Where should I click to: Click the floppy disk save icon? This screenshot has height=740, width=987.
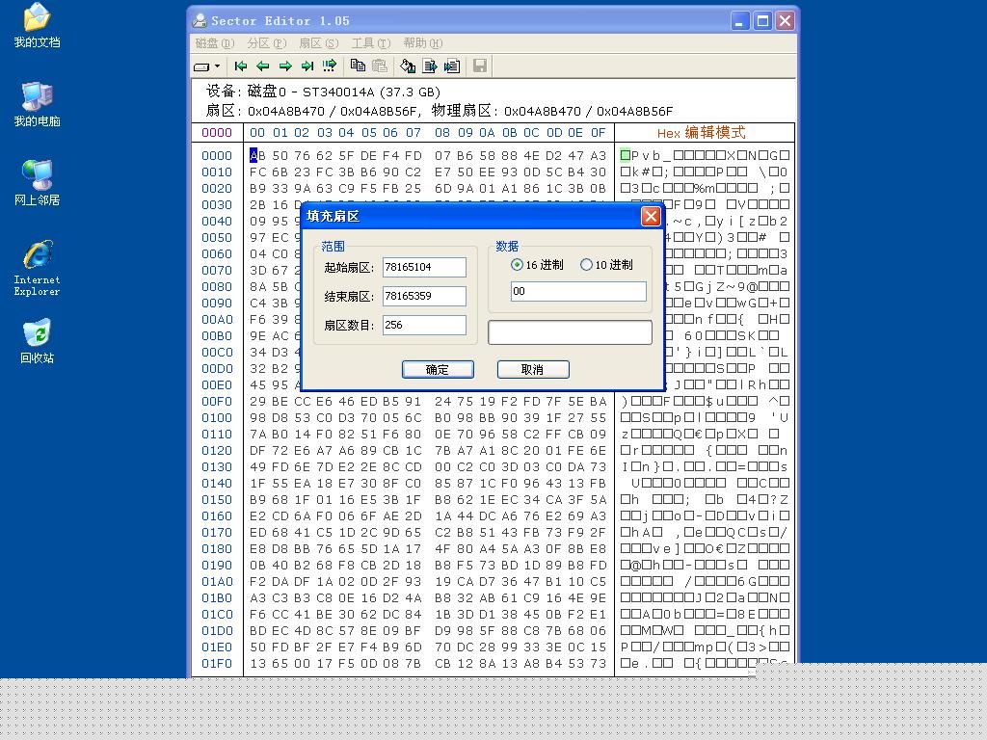479,66
